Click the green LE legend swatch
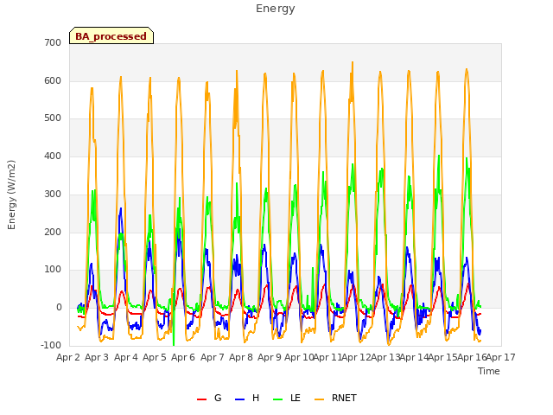This screenshot has height=415, width=553. (278, 399)
